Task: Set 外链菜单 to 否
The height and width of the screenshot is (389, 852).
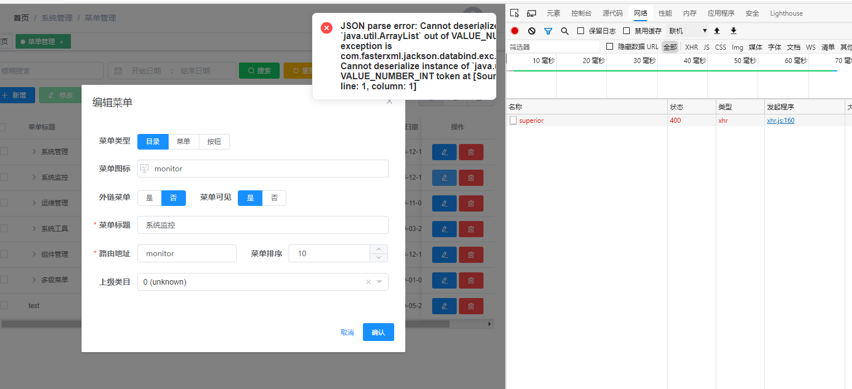Action: 174,198
